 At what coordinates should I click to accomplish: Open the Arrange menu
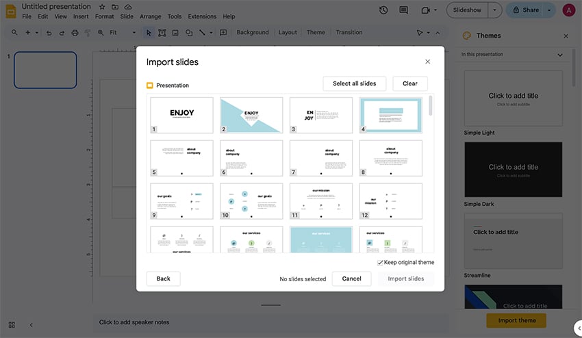pos(150,16)
